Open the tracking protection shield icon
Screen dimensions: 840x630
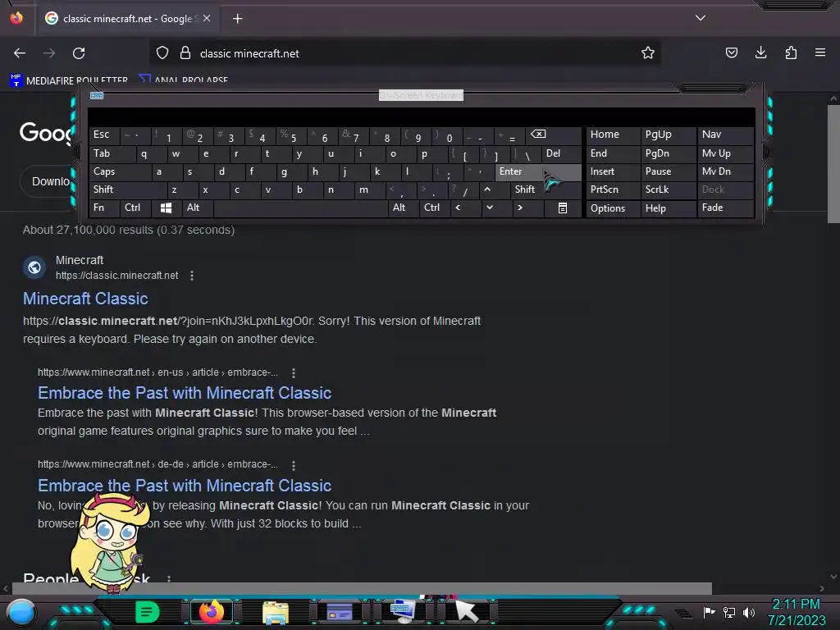point(162,53)
